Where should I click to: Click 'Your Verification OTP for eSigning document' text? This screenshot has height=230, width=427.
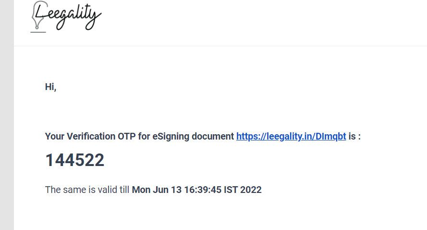click(139, 136)
